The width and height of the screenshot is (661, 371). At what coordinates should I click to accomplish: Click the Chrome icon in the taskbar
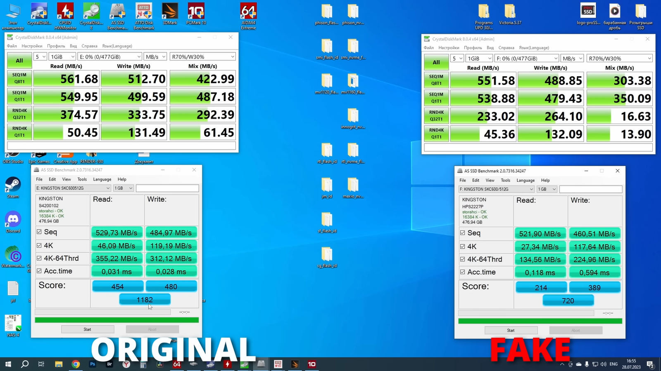76,364
